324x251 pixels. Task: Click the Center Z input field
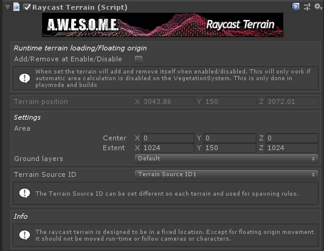[x=292, y=138]
